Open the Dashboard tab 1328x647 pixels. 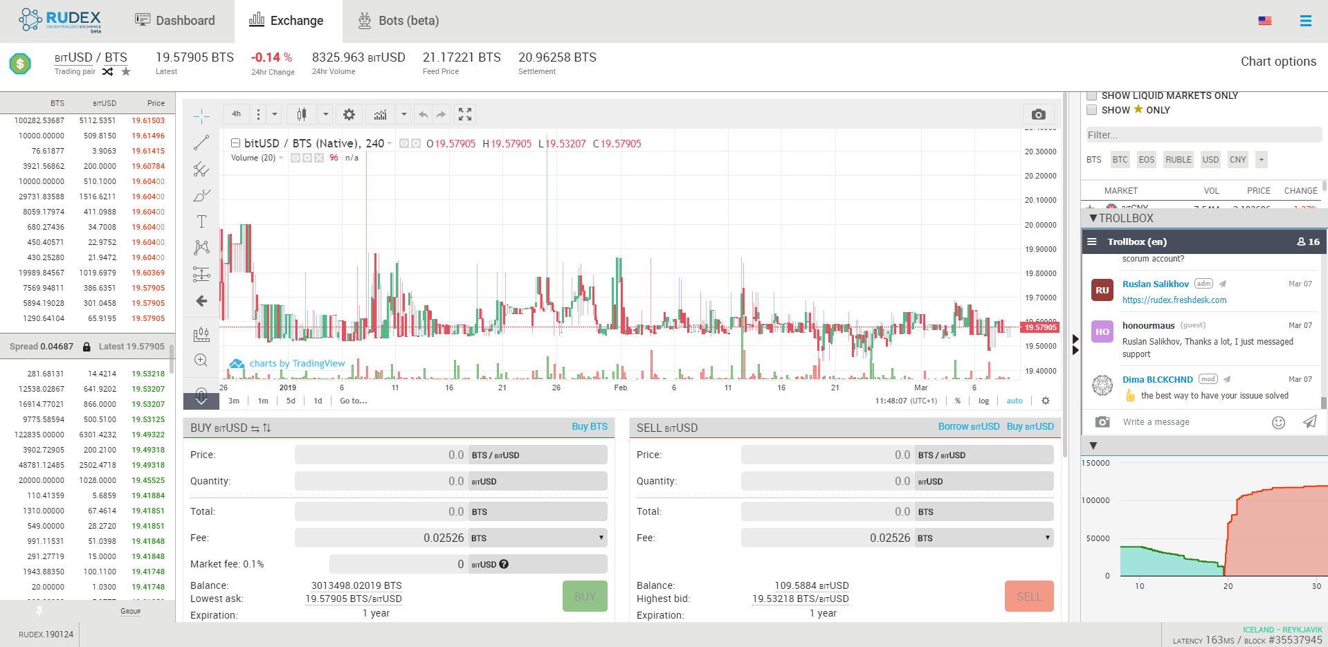(174, 21)
